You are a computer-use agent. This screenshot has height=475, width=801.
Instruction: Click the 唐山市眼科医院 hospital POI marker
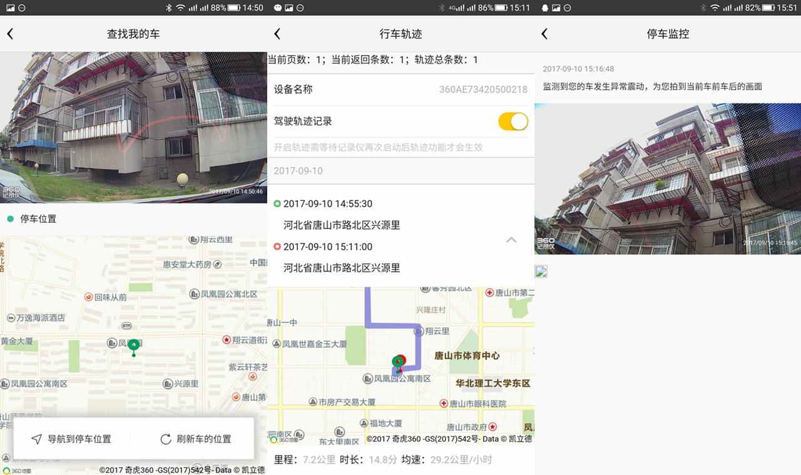pos(442,402)
